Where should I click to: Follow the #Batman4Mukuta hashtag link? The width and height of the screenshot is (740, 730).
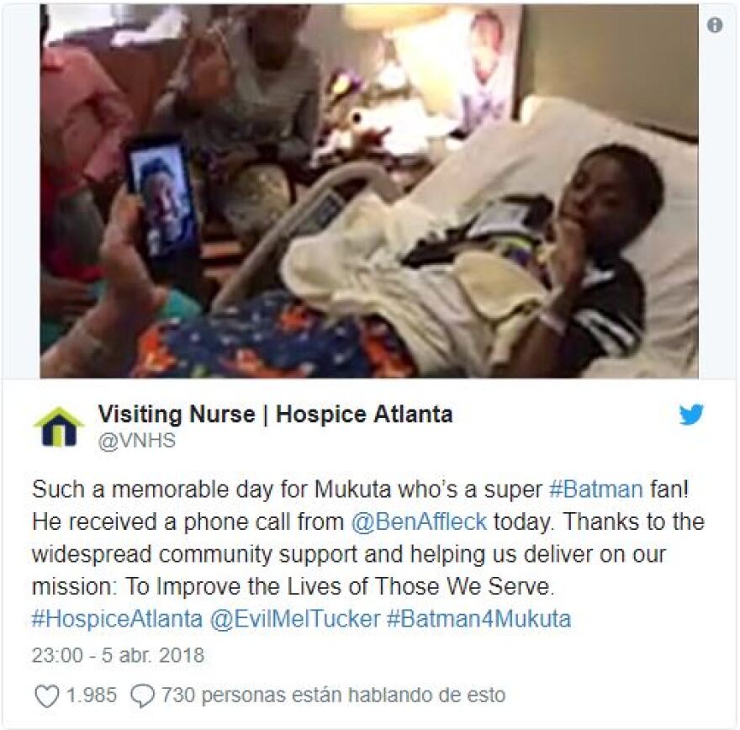(478, 619)
